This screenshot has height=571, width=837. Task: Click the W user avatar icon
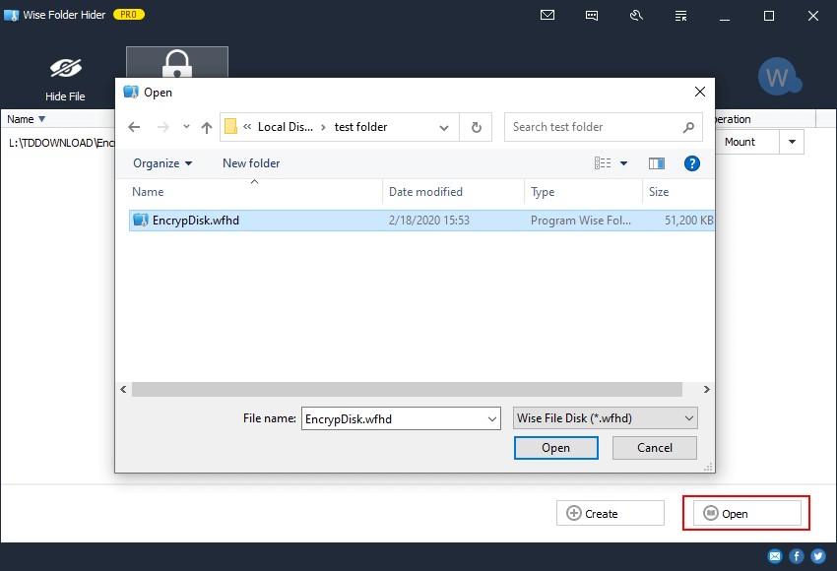[x=779, y=77]
